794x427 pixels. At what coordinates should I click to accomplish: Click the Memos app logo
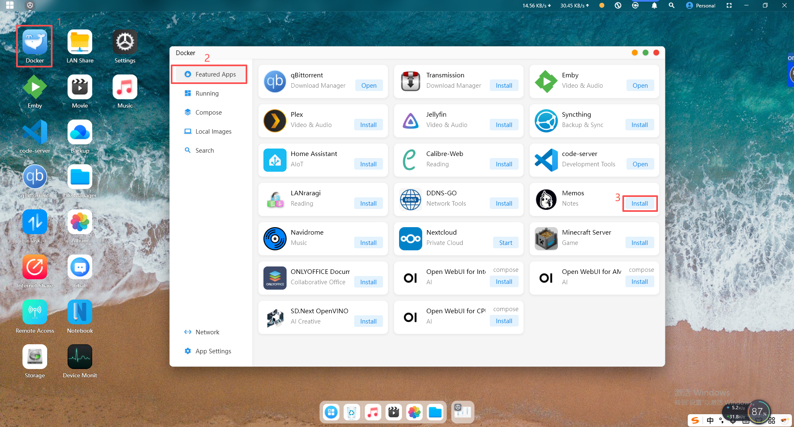(x=546, y=199)
